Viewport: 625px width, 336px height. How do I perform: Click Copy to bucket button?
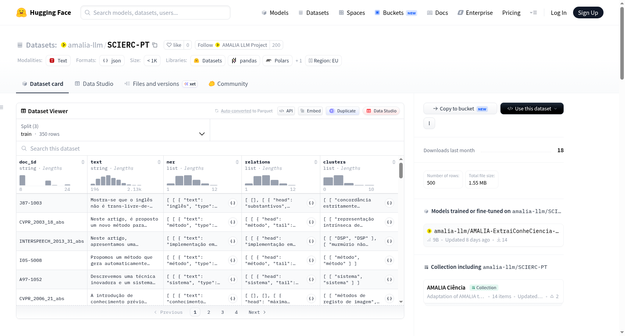[x=460, y=108]
